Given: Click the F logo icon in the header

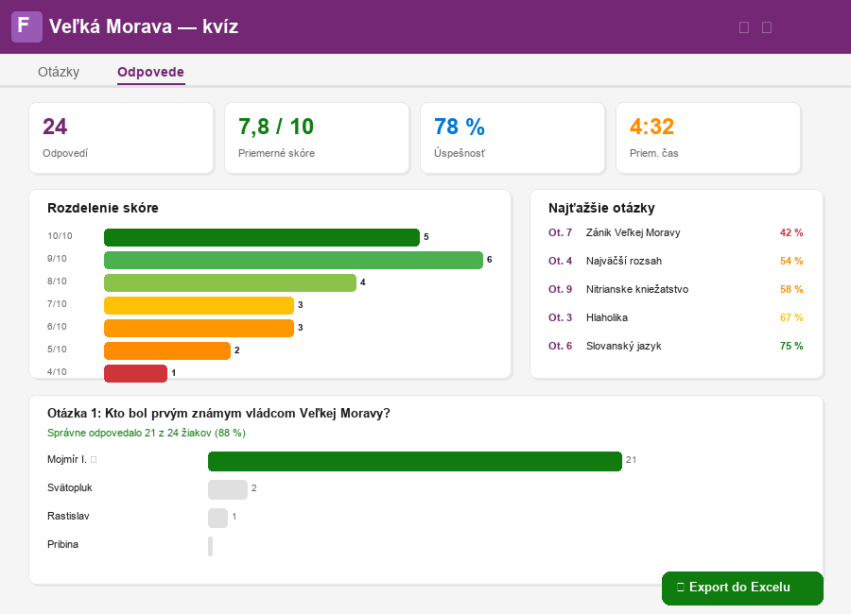Looking at the screenshot, I should pos(26,26).
